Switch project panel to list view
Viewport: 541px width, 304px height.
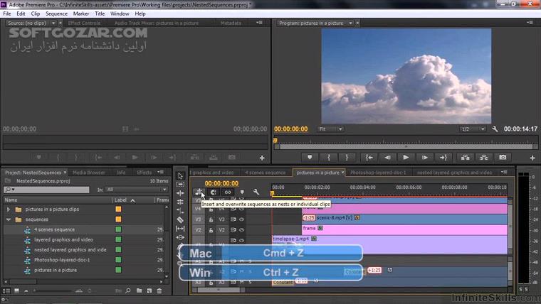[6, 291]
